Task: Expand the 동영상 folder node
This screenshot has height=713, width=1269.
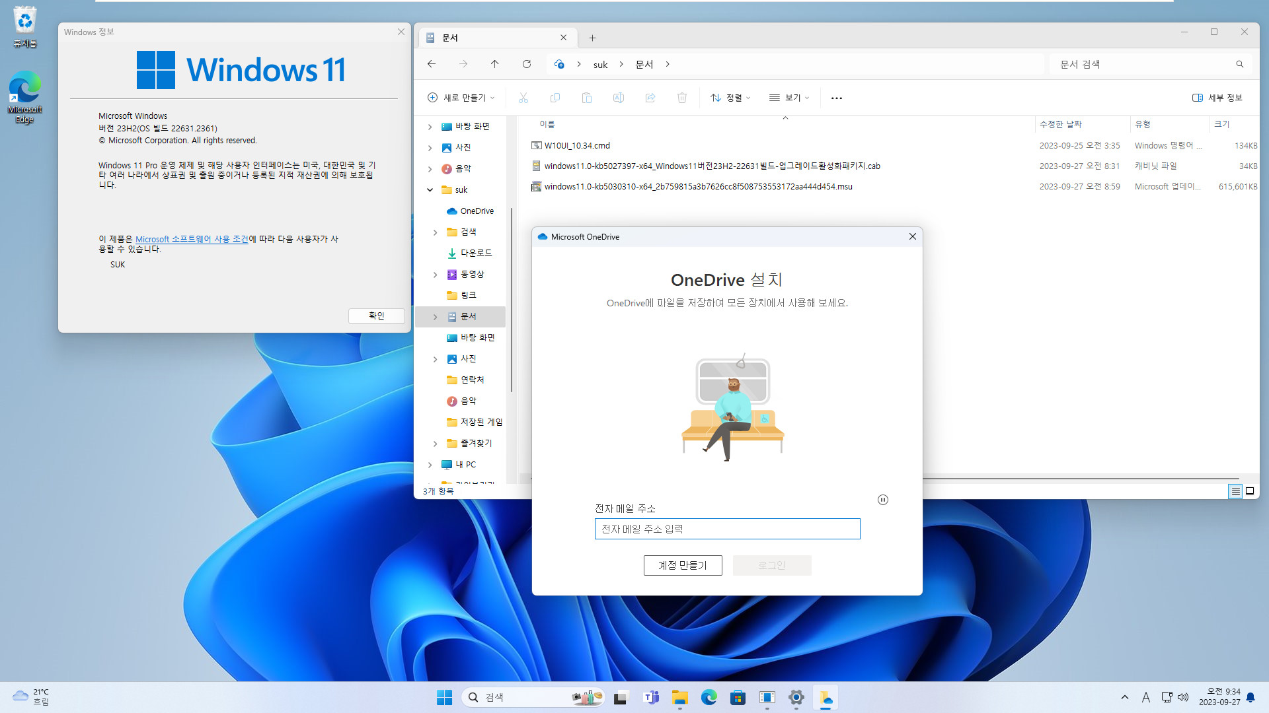Action: [x=435, y=275]
